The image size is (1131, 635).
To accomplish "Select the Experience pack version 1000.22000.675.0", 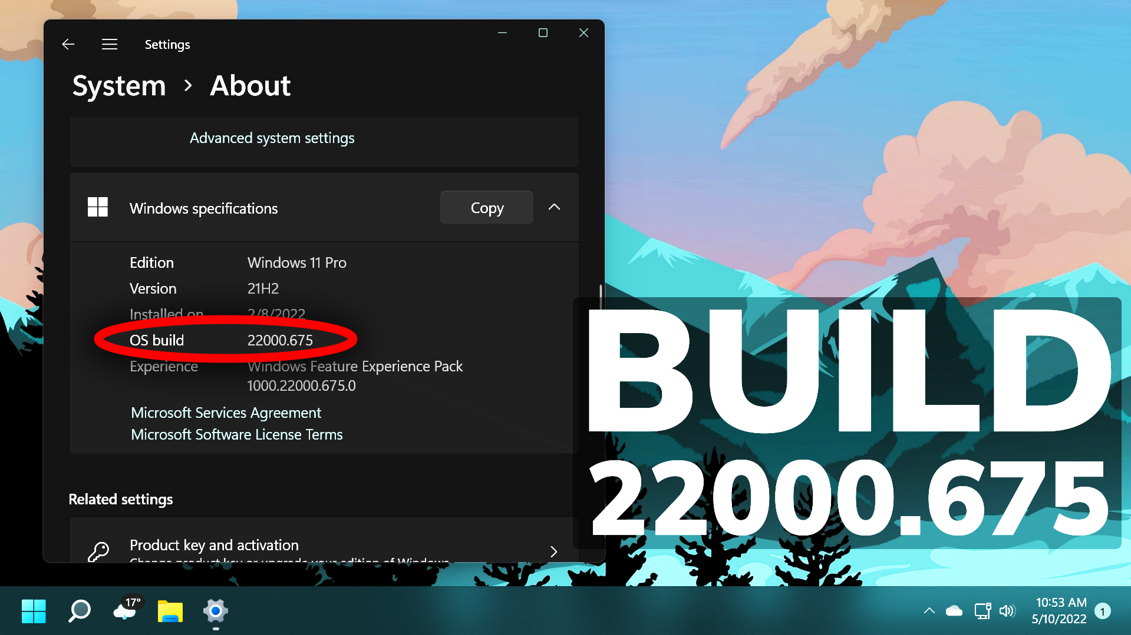I will point(301,385).
